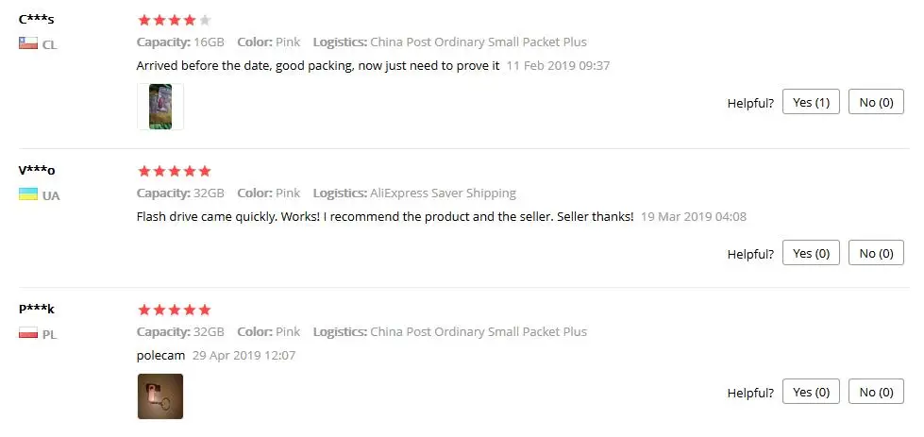The width and height of the screenshot is (924, 437).
Task: Click the five-star rating in V***o review
Action: point(174,172)
